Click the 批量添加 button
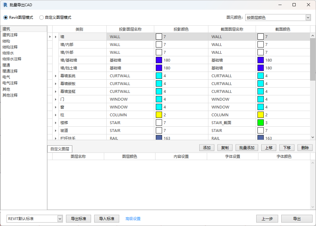Screen dimensions: 316x226 [x=247, y=148]
